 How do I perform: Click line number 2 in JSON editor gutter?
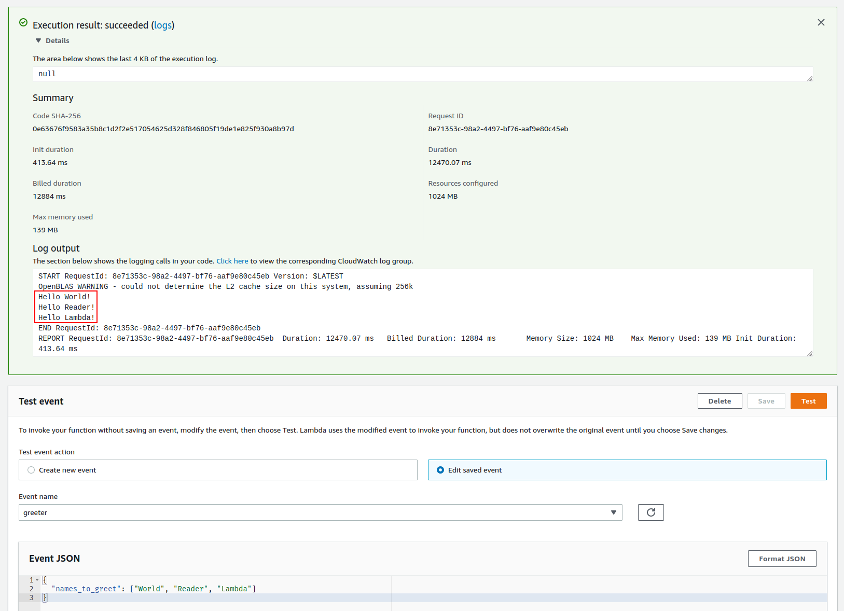[x=31, y=589]
